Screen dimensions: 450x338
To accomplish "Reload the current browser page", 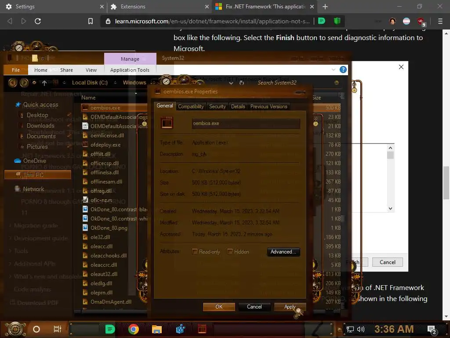I will (x=38, y=21).
